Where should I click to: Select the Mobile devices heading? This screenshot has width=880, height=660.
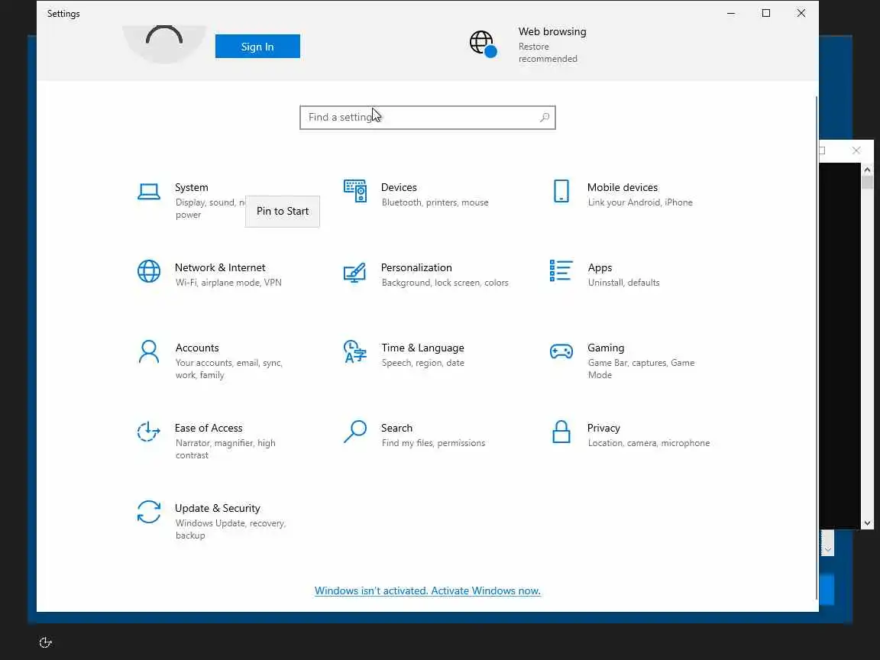pos(623,187)
